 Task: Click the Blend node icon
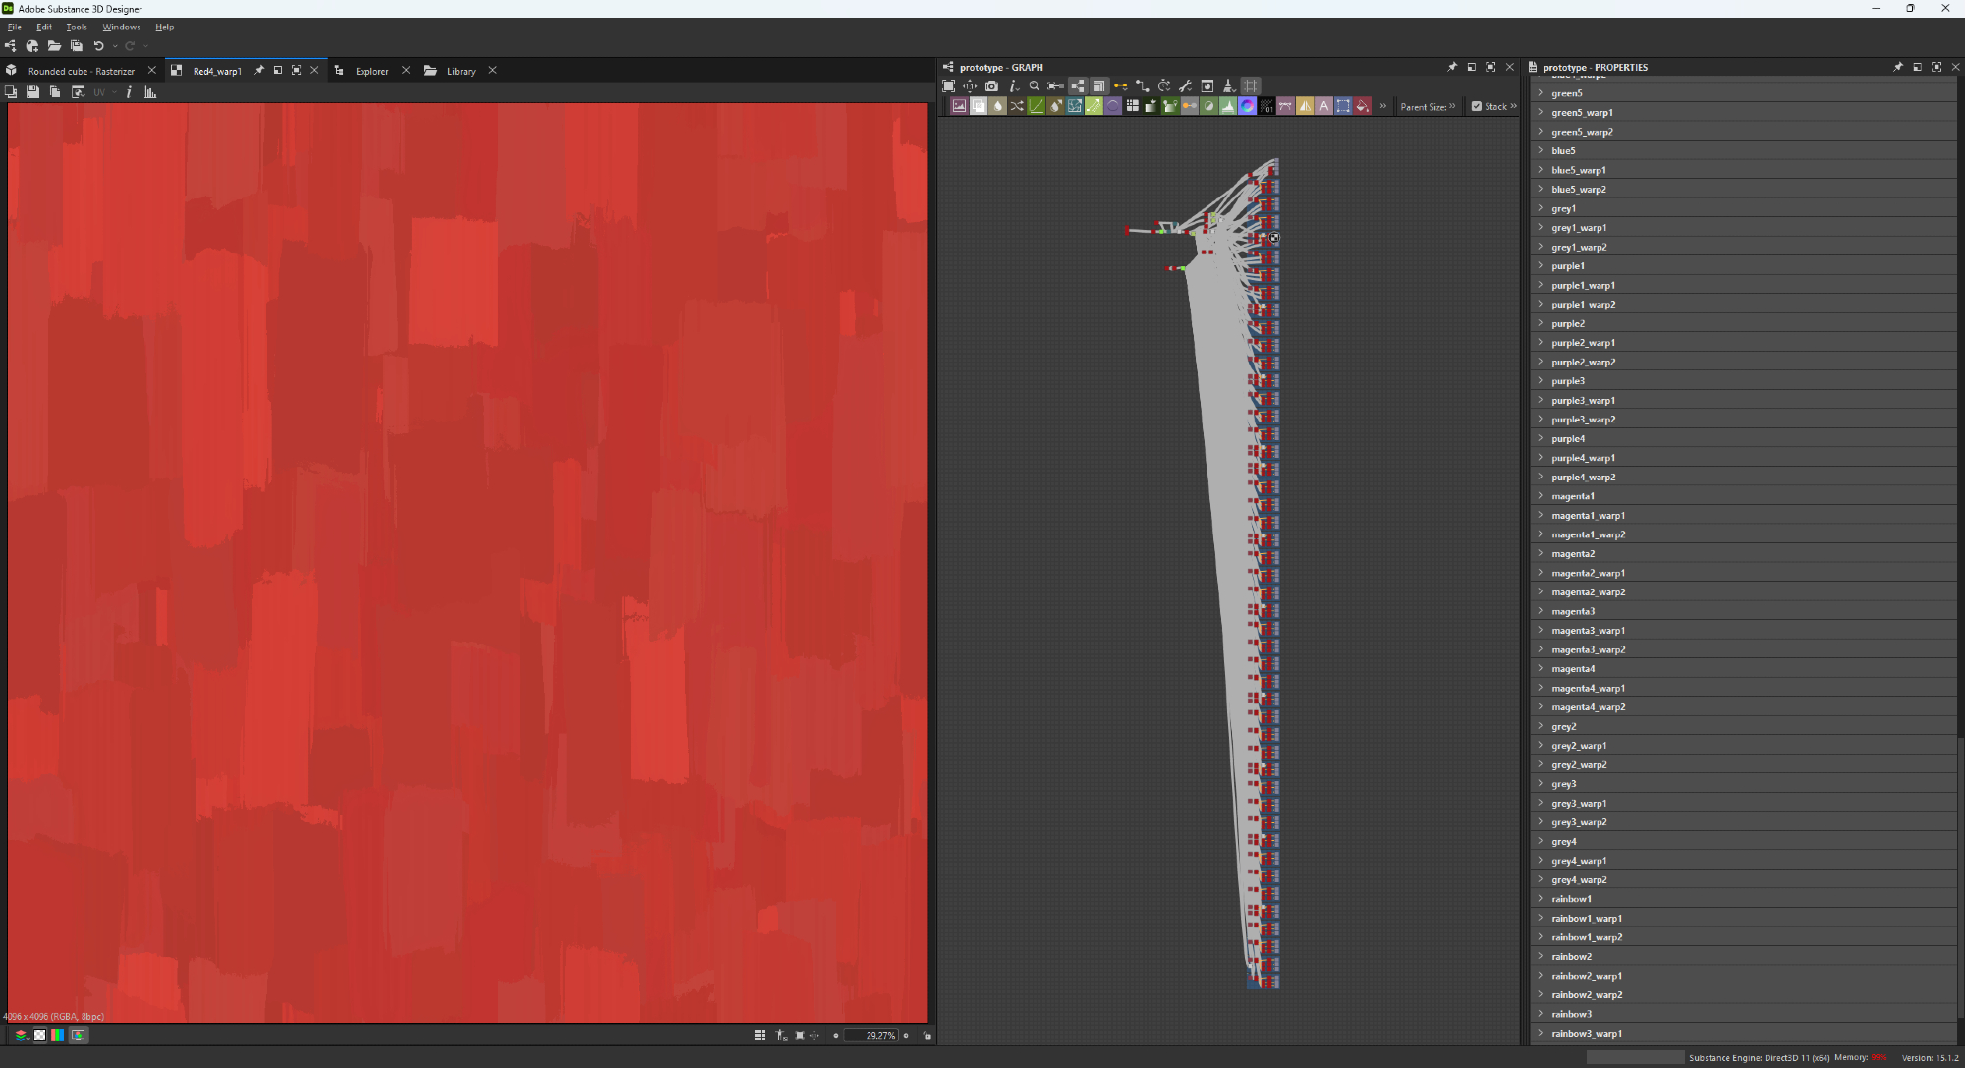tap(979, 106)
